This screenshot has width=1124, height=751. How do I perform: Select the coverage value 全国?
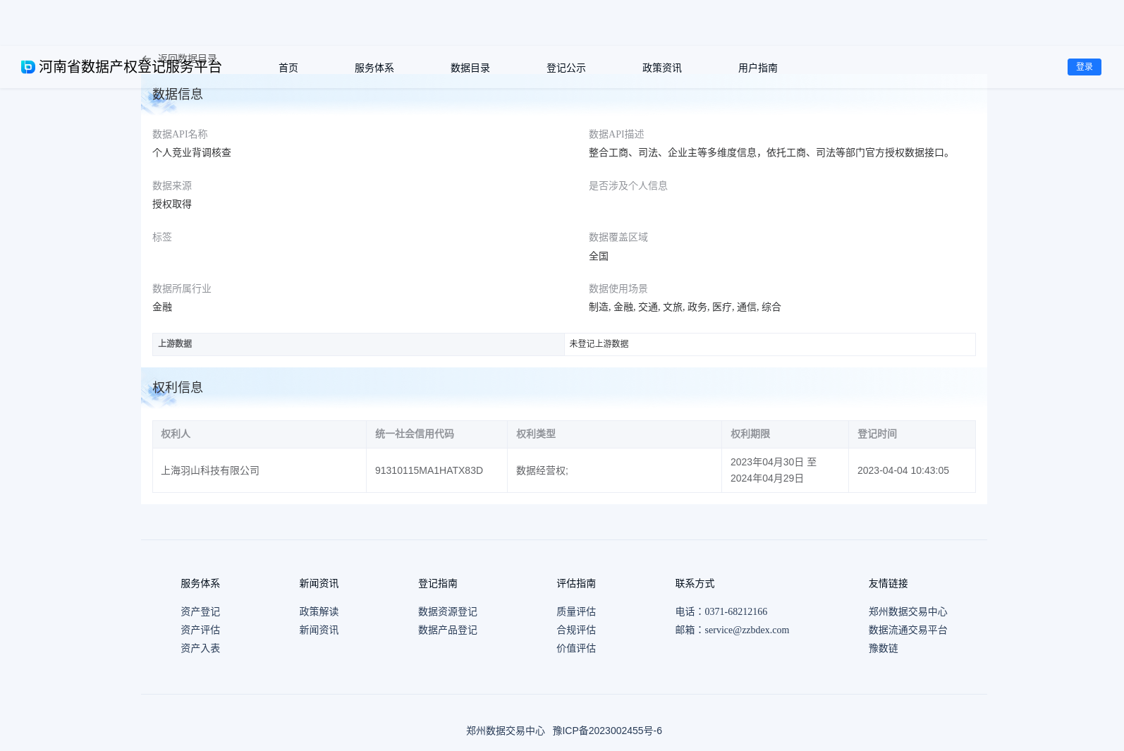coord(599,256)
